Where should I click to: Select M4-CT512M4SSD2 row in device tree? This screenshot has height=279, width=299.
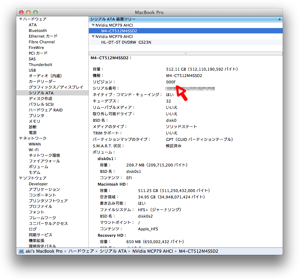pyautogui.click(x=186, y=31)
